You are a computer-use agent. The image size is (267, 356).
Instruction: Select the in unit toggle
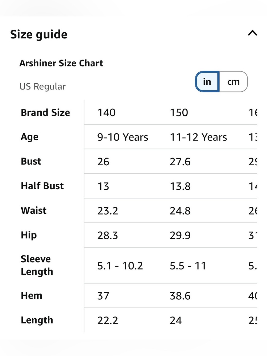point(207,82)
